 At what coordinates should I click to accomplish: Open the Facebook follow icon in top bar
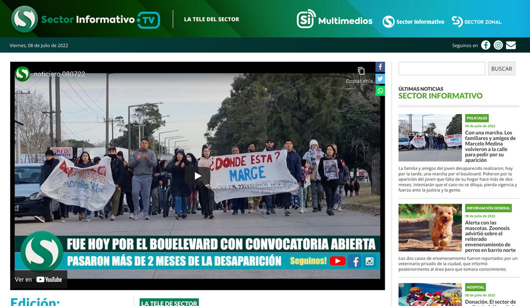[x=485, y=45]
